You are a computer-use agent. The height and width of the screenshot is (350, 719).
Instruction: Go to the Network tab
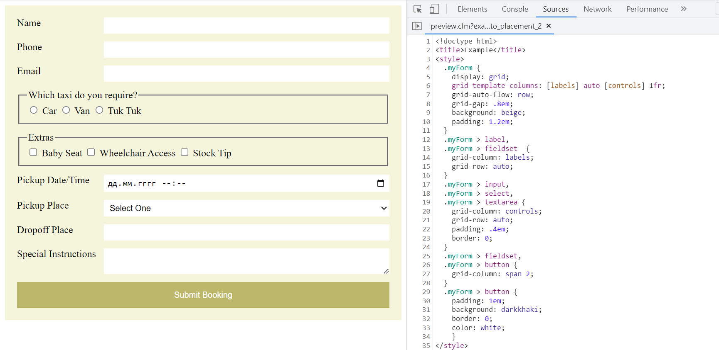(x=597, y=9)
